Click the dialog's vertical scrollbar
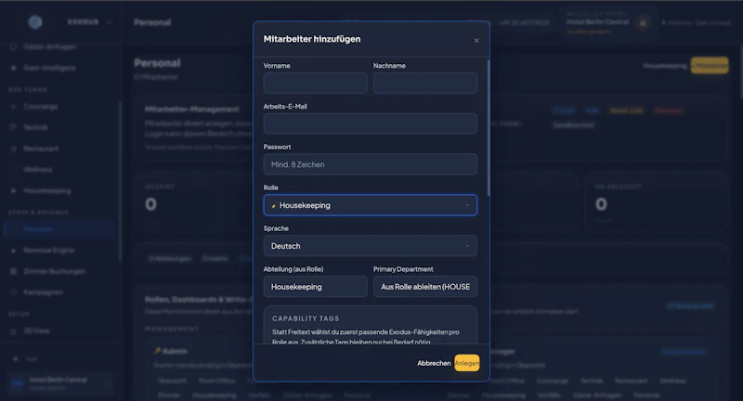Screen dimensions: 743x401 (489, 128)
